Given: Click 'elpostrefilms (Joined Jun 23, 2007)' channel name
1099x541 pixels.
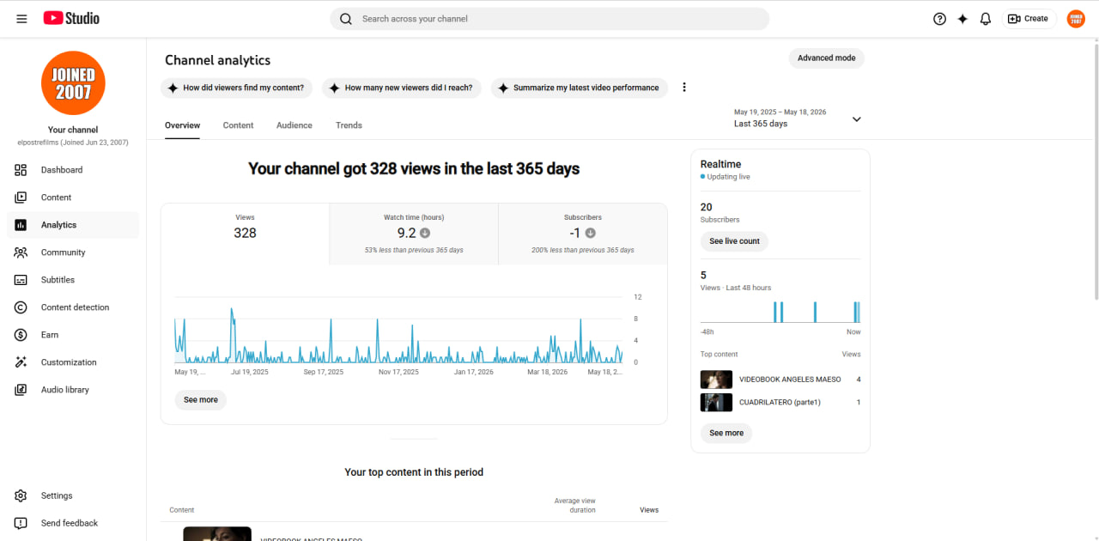Looking at the screenshot, I should (73, 143).
